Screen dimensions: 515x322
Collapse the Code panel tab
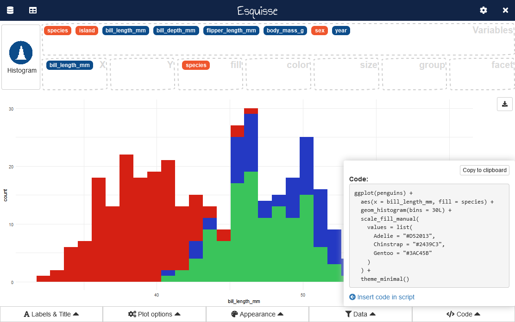pos(463,314)
